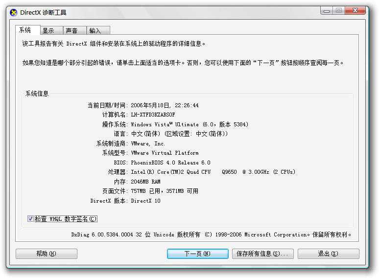This screenshot has height=279, width=379.
Task: Click the 帮助(H) button
Action: tap(47, 254)
